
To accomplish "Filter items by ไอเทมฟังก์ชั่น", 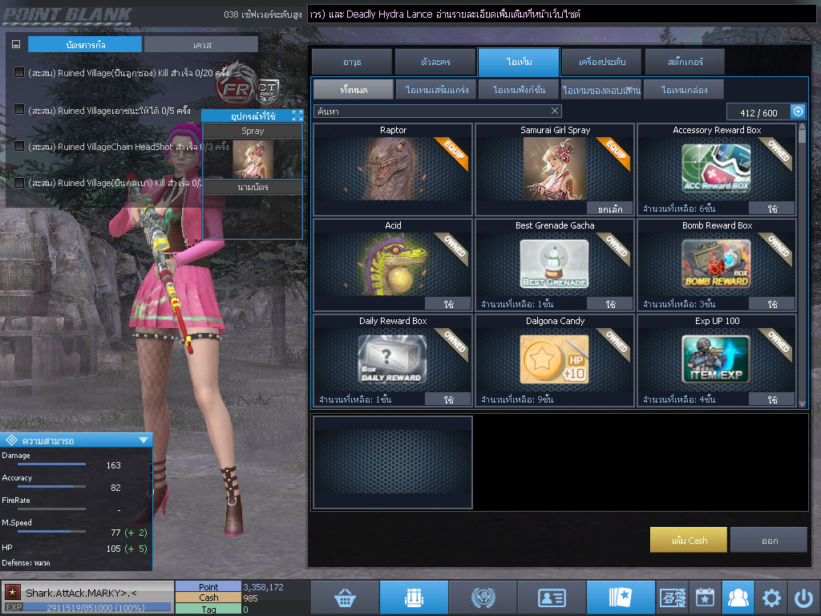I will (519, 90).
